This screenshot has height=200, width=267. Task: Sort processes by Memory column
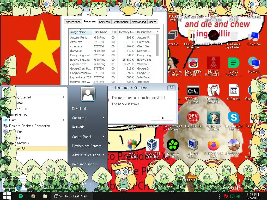tap(126, 32)
